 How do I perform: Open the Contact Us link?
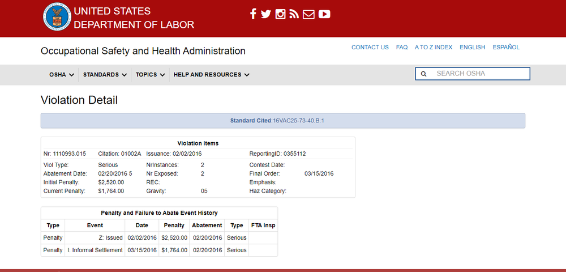click(370, 48)
